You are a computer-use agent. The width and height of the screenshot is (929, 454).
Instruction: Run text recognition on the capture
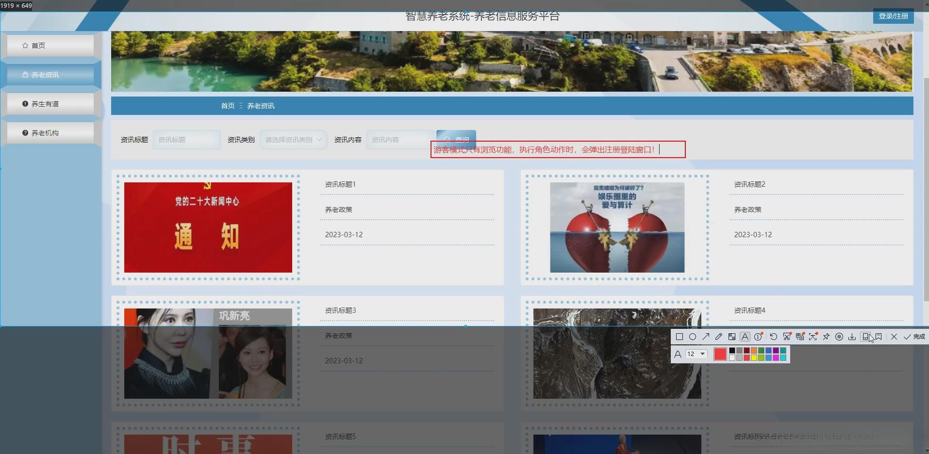(813, 337)
